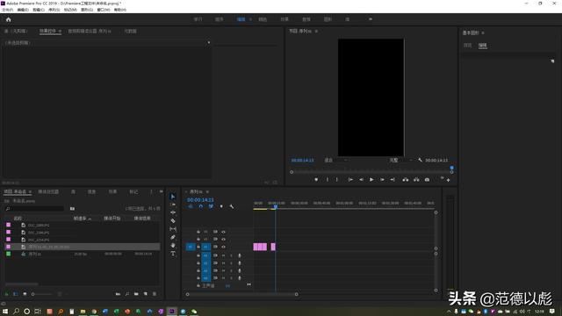Step forward one frame
562x316 pixels.
382,179
